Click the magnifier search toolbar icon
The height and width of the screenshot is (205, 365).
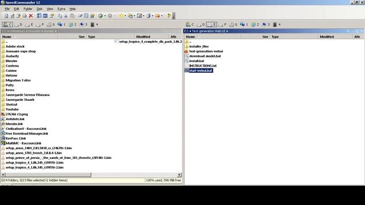[86, 16]
